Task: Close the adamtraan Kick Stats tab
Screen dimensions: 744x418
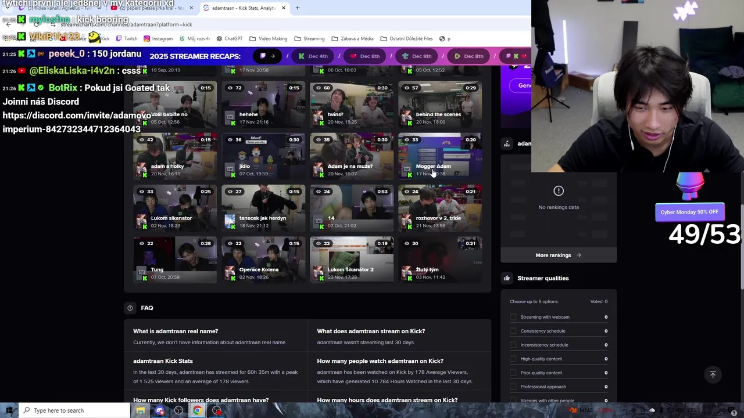Action: point(284,8)
